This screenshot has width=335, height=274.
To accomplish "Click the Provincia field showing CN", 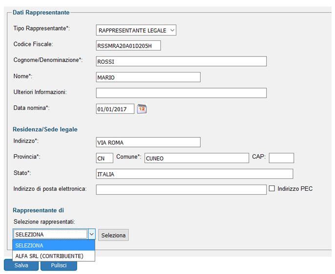I will (x=105, y=158).
